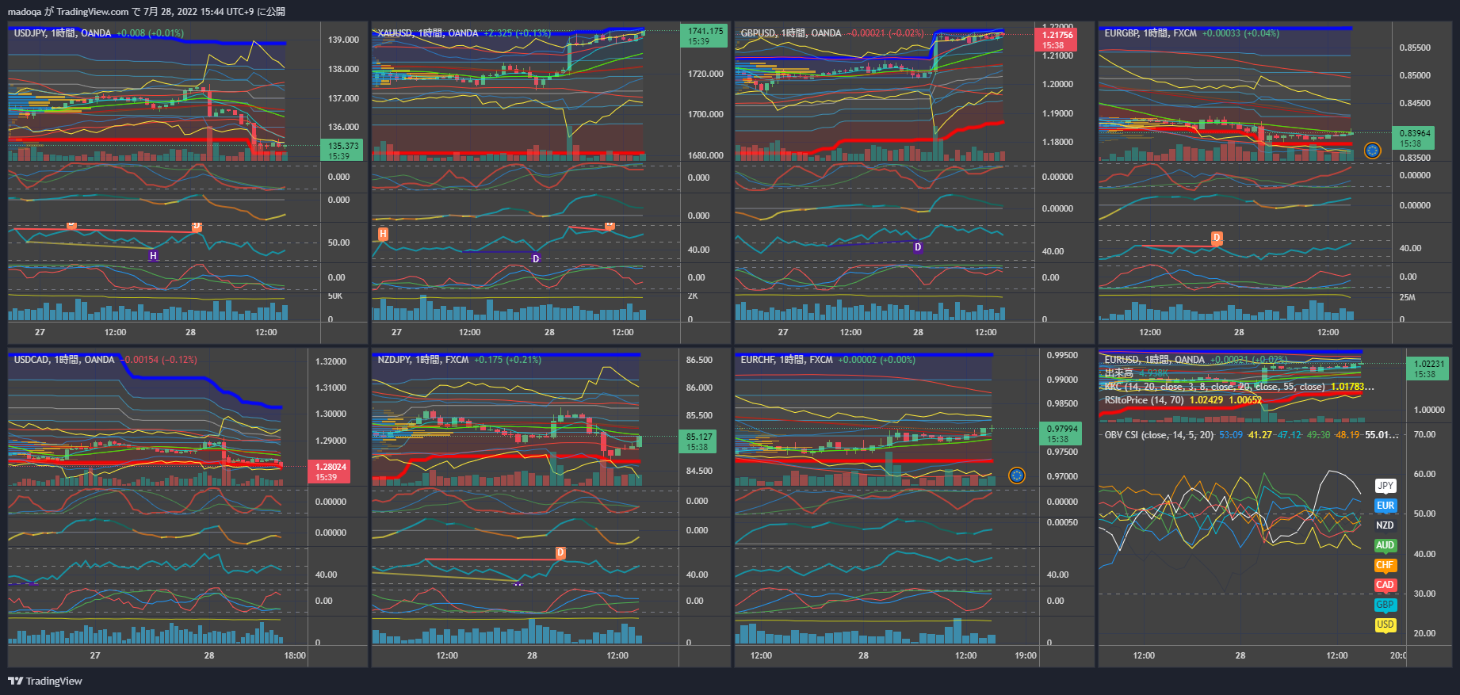This screenshot has height=695, width=1460.
Task: Click the 139.000 price scale label in USDJPY
Action: (x=343, y=40)
